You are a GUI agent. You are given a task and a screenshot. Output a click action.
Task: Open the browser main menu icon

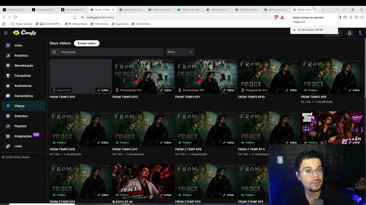click(x=362, y=17)
